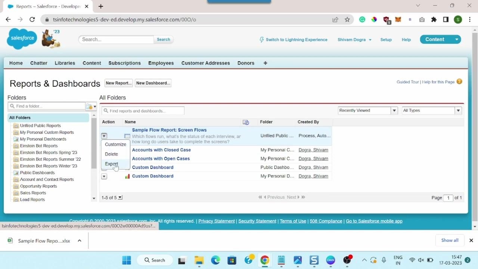Click the Find a folder search box
The width and height of the screenshot is (478, 269).
tap(47, 106)
